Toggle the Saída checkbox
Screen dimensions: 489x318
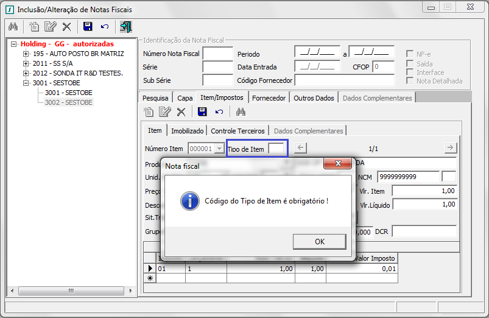click(x=410, y=63)
